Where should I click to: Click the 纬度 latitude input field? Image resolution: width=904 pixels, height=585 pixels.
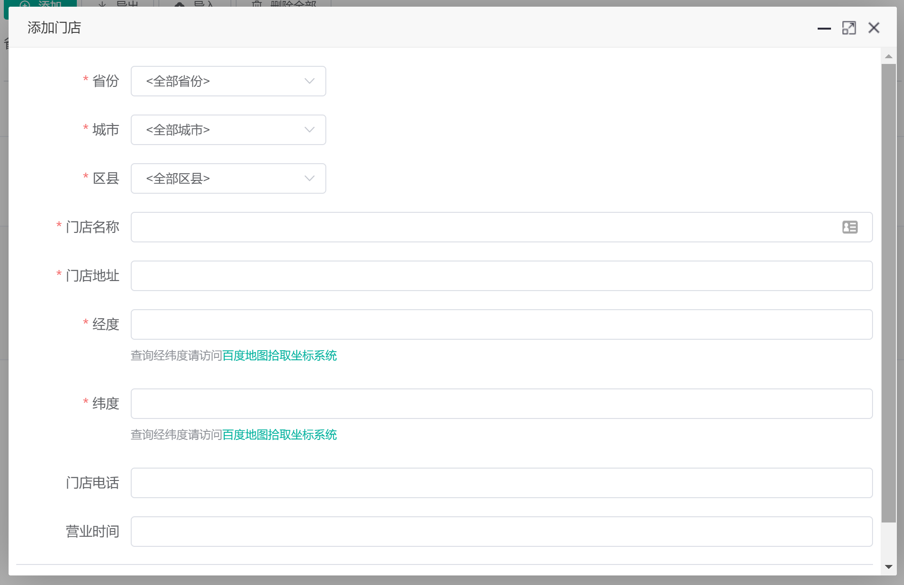click(x=501, y=404)
